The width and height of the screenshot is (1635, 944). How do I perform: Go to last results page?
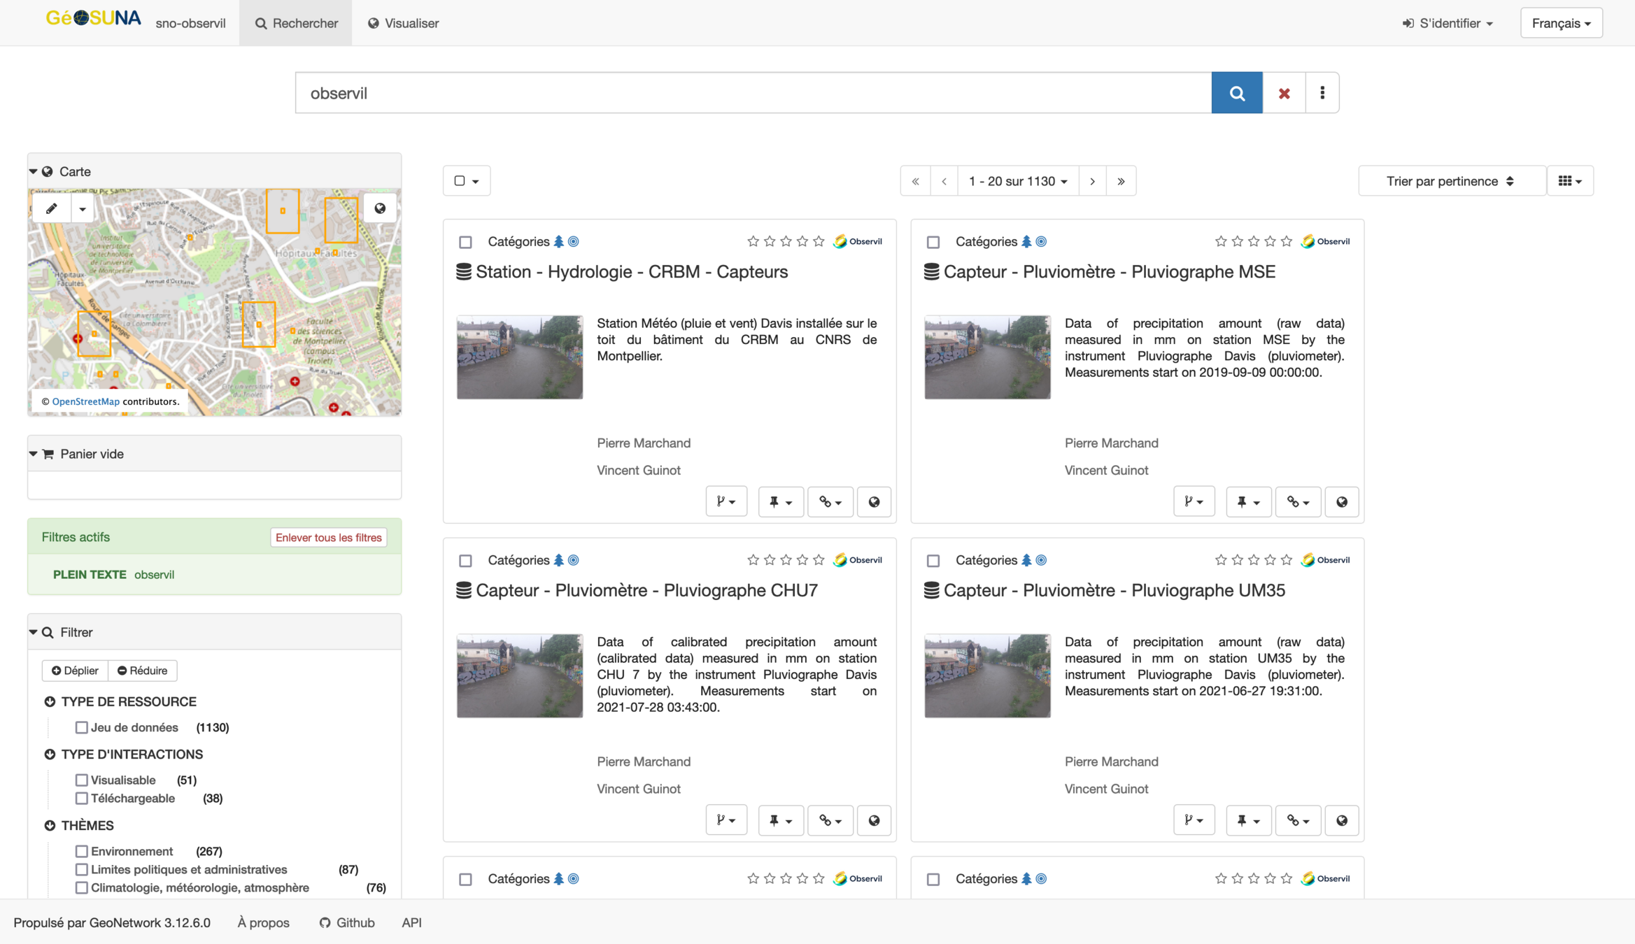(x=1121, y=181)
